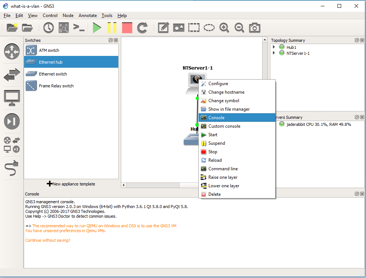Viewport: 366px width, 278px height.
Task: Click New appliance template button
Action: tap(71, 184)
